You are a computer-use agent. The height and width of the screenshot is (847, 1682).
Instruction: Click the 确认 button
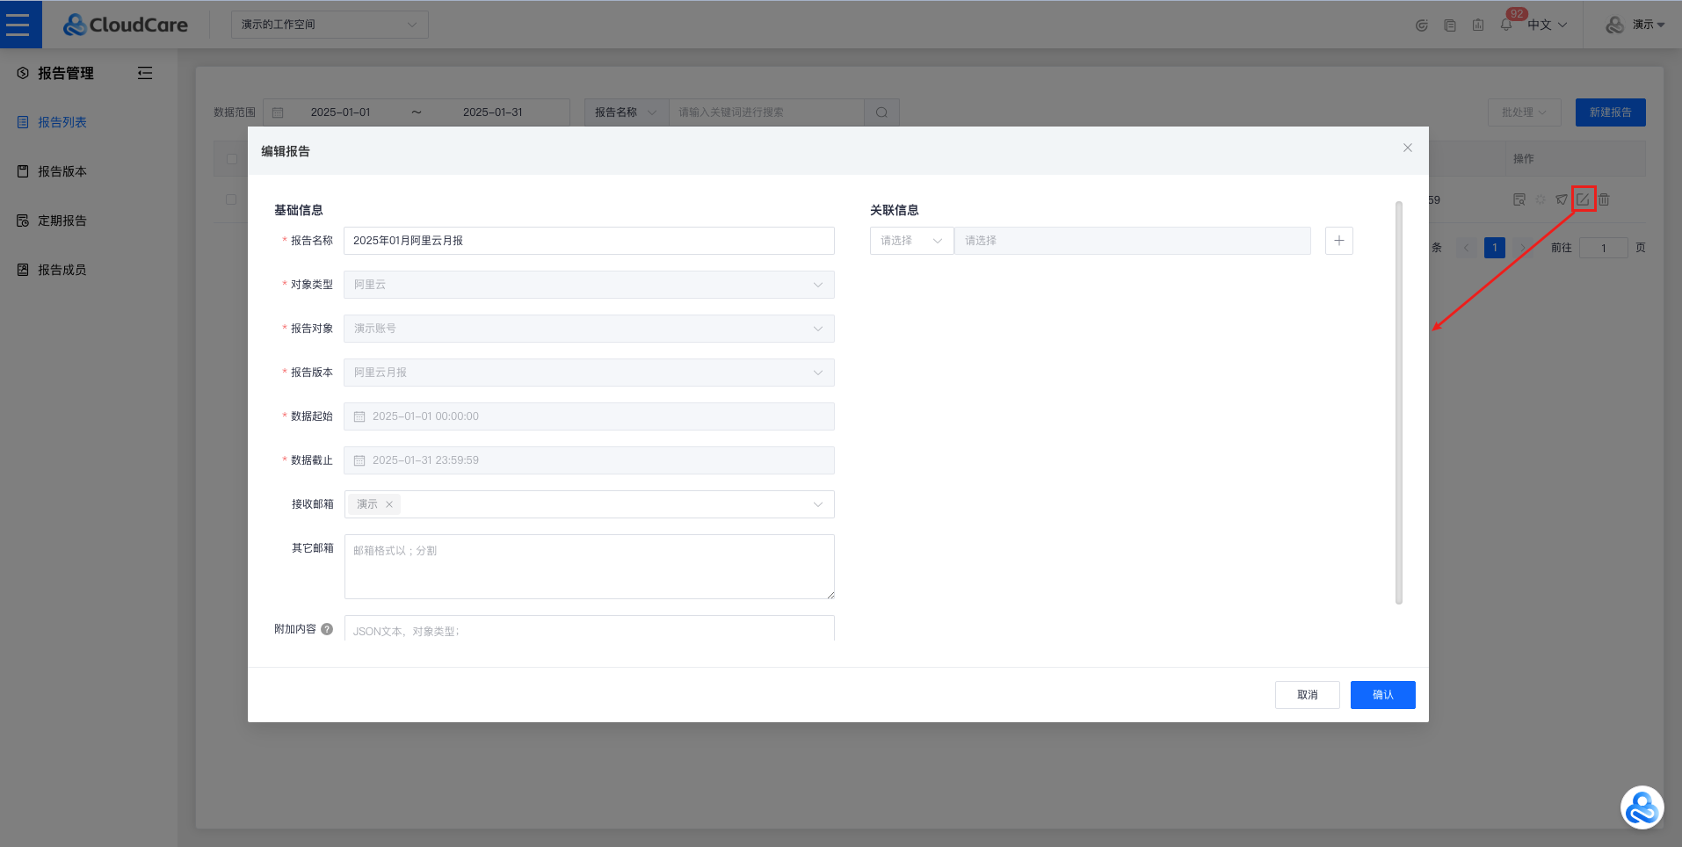click(x=1382, y=695)
